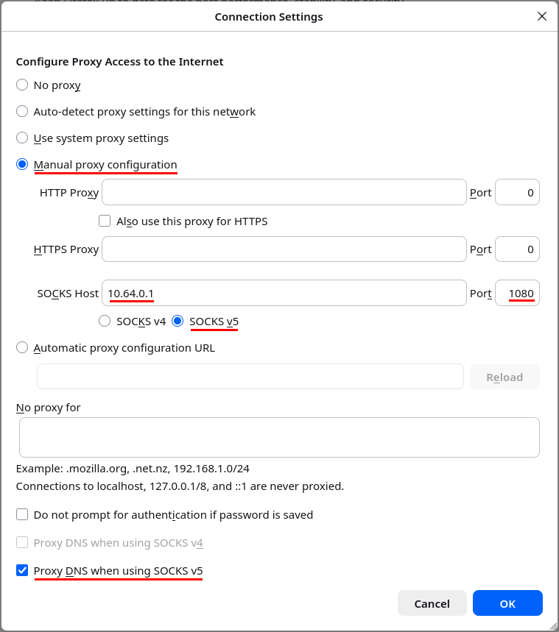
Task: Select SOCKS v5 protocol
Action: tap(177, 321)
